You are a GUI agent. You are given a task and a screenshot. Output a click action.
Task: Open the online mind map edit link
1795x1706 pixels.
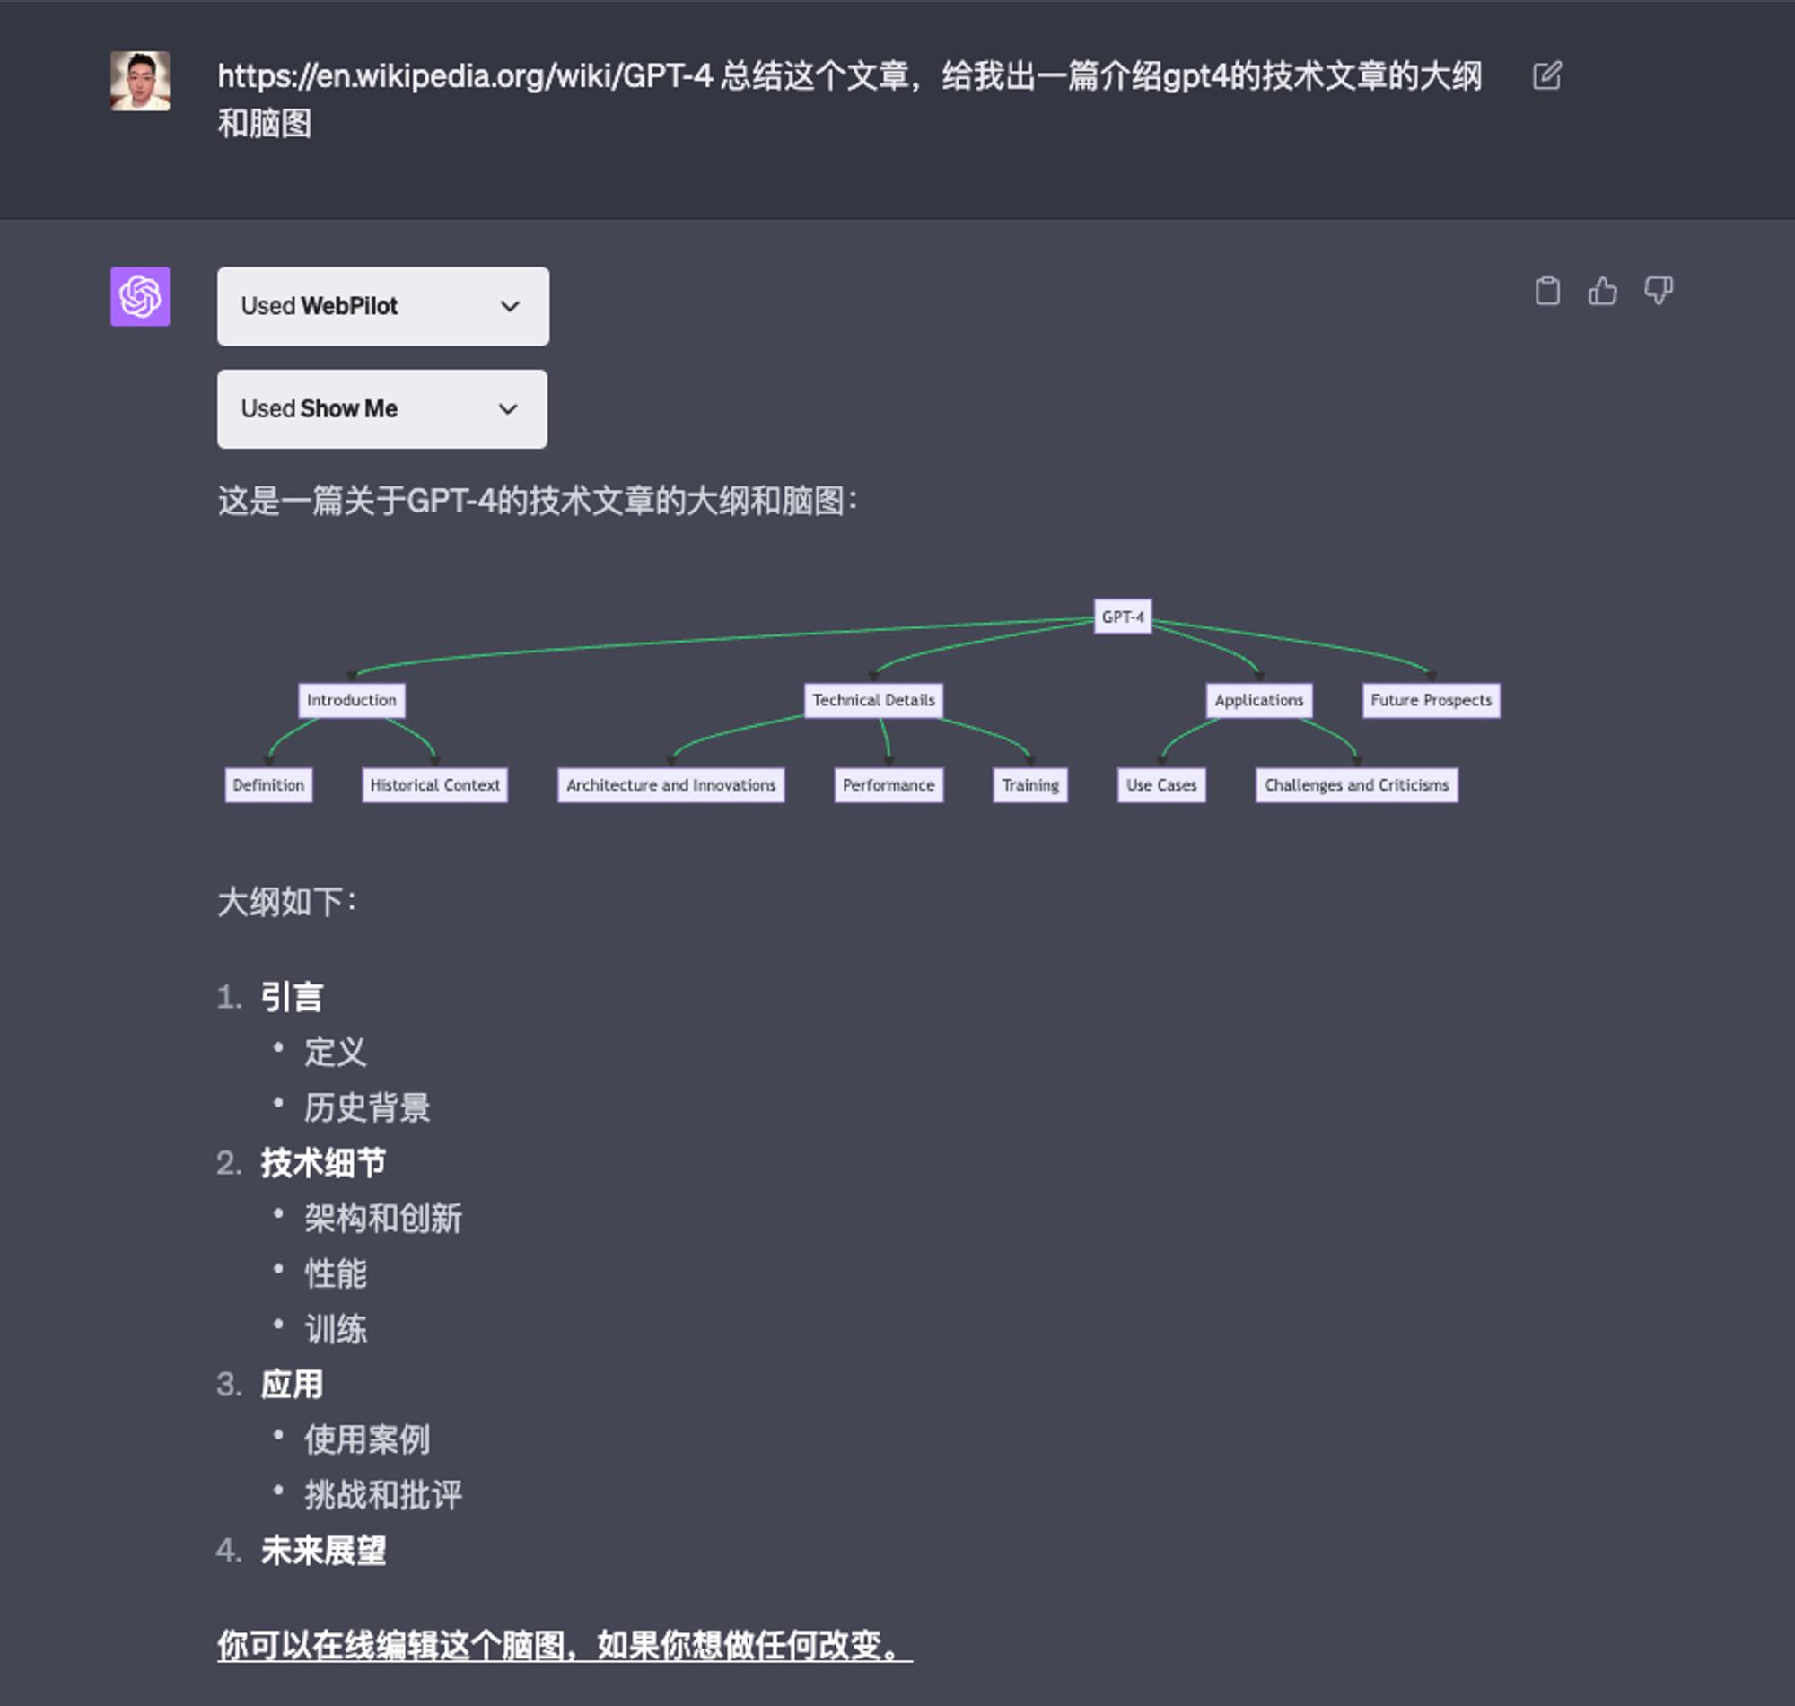coord(565,1645)
